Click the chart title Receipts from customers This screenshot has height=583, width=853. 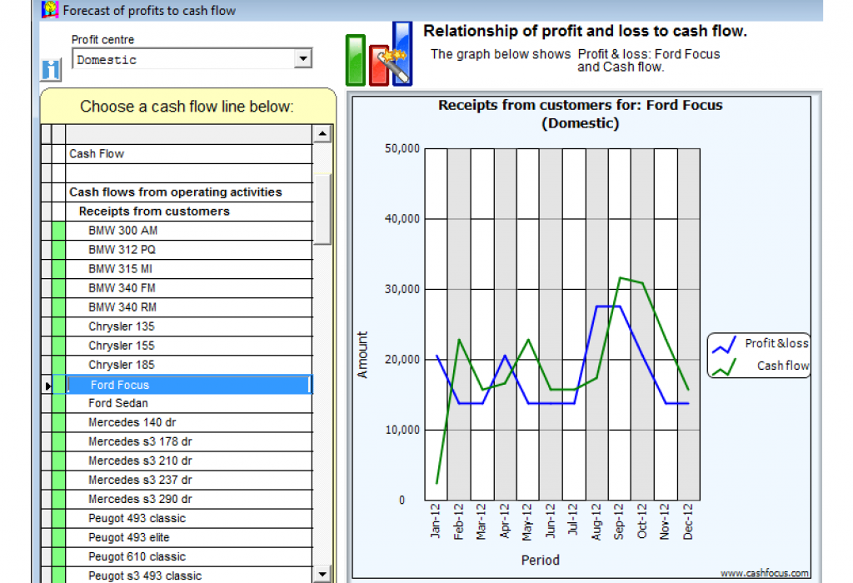pos(581,114)
